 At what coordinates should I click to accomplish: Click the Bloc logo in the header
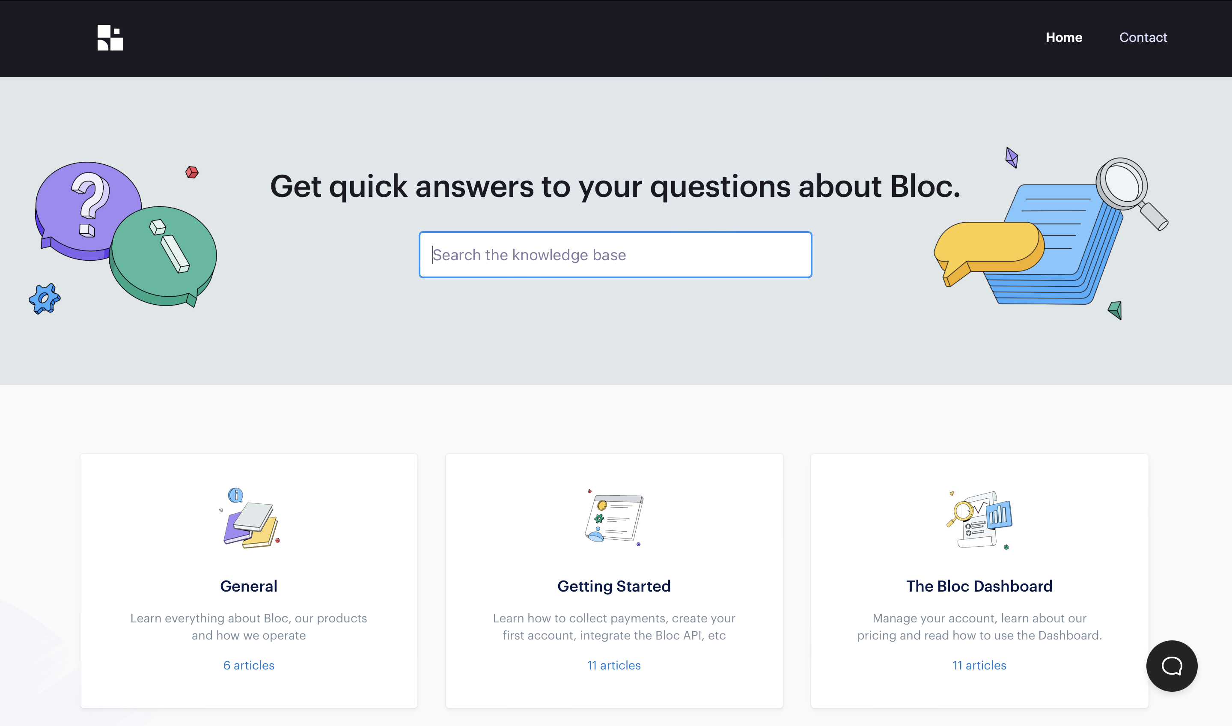tap(109, 38)
